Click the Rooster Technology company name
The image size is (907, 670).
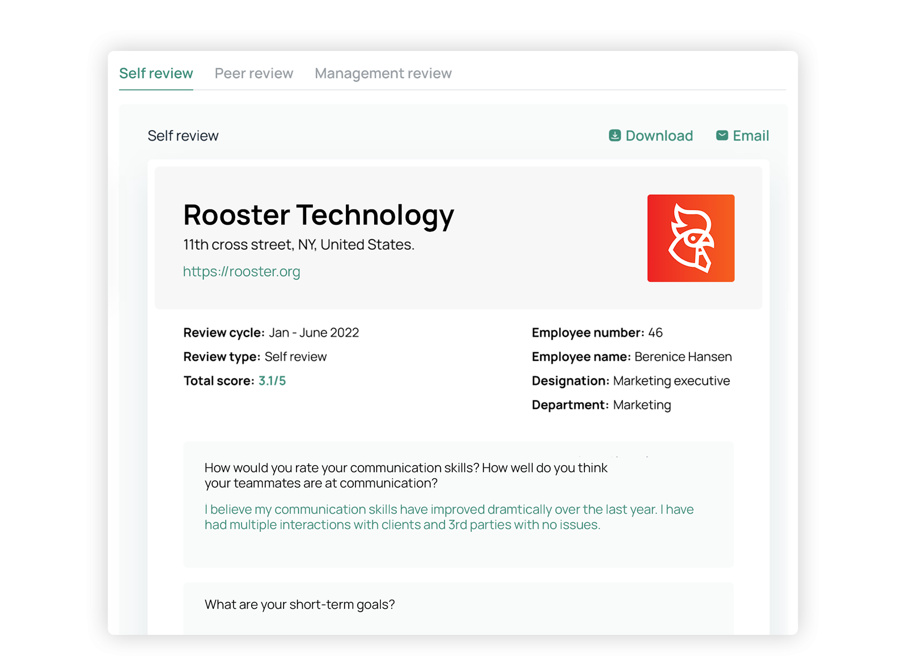(x=319, y=215)
